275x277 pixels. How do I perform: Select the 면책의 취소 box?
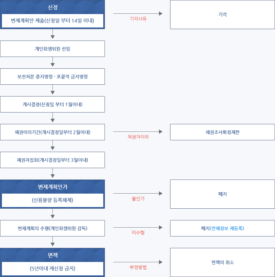pos(223,262)
